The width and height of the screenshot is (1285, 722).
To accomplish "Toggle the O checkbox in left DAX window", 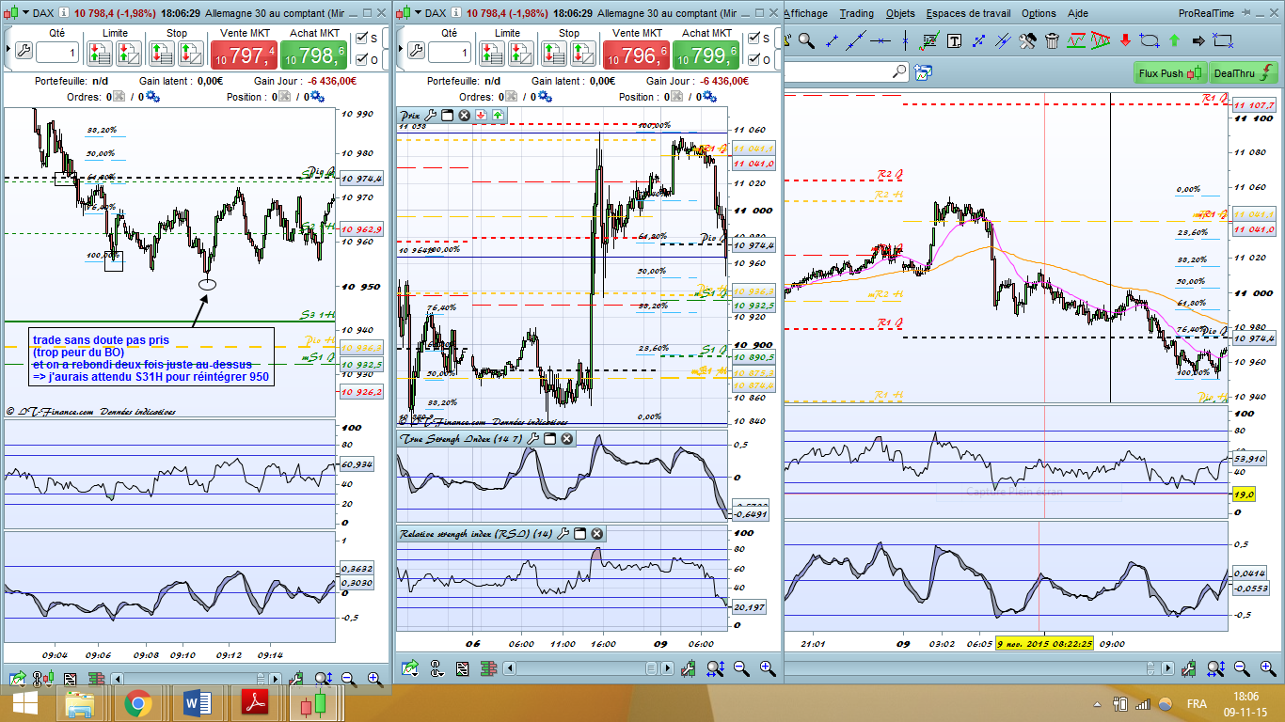I will (x=362, y=59).
